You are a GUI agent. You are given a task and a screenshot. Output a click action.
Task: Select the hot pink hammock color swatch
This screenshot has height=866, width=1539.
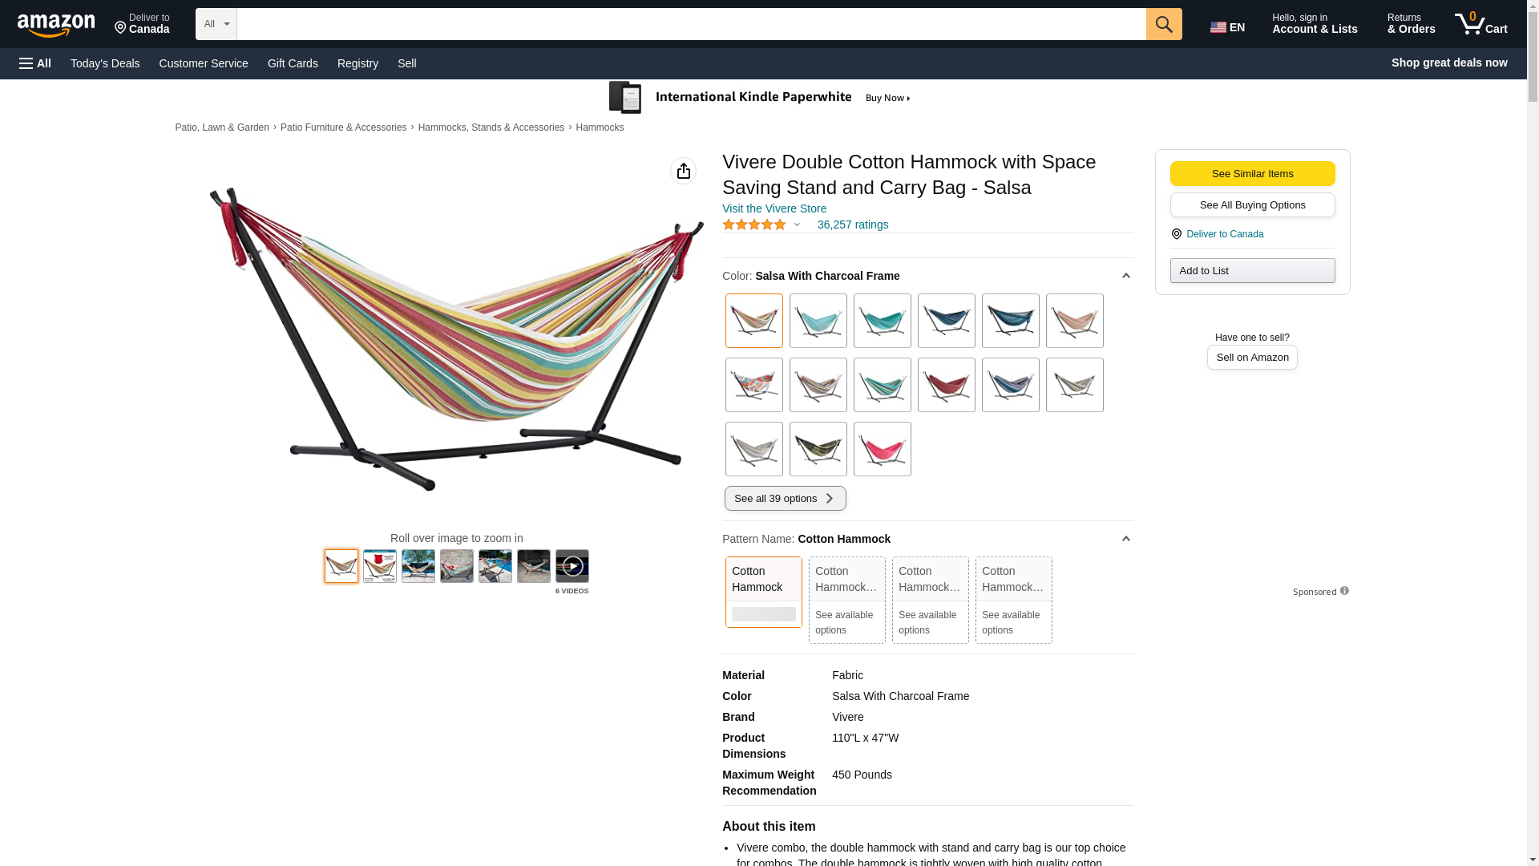[x=882, y=449]
